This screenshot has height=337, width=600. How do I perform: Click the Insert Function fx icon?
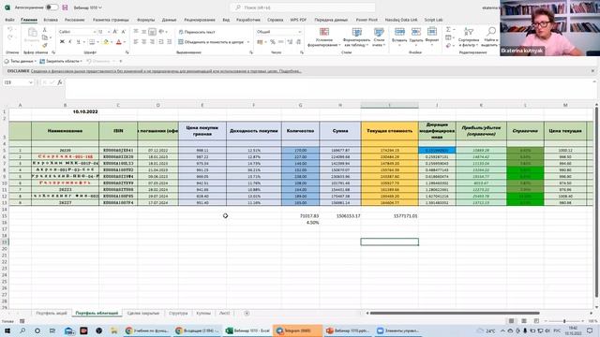point(60,82)
